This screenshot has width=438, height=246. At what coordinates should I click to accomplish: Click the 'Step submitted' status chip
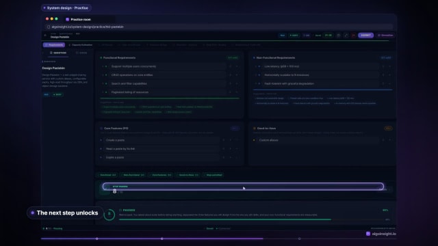[214, 175]
